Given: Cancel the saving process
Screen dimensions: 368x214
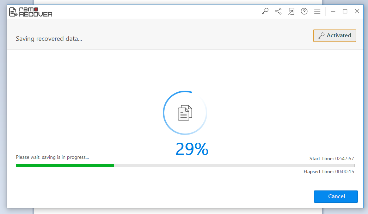Looking at the screenshot, I should tap(336, 196).
